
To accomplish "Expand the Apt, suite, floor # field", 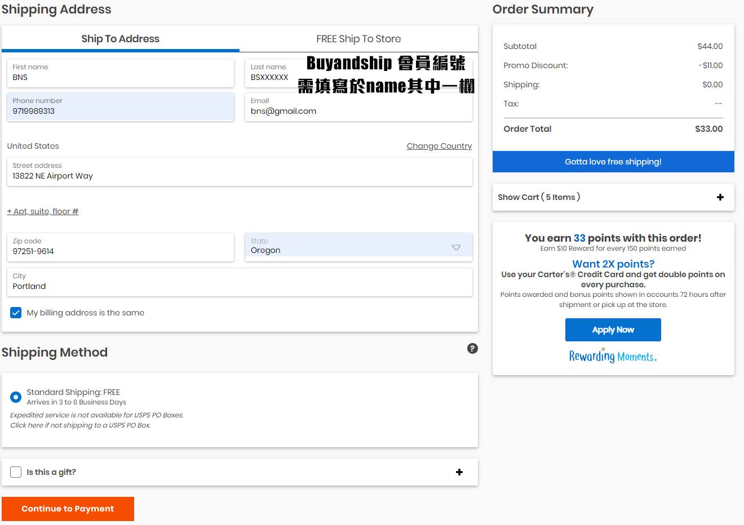I will point(43,211).
